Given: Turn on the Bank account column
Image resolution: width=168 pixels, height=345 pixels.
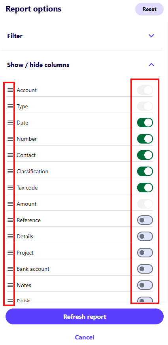Looking at the screenshot, I should tap(145, 269).
